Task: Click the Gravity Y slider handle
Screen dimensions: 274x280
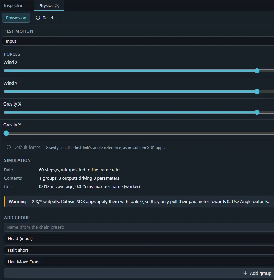Action: 6,133
